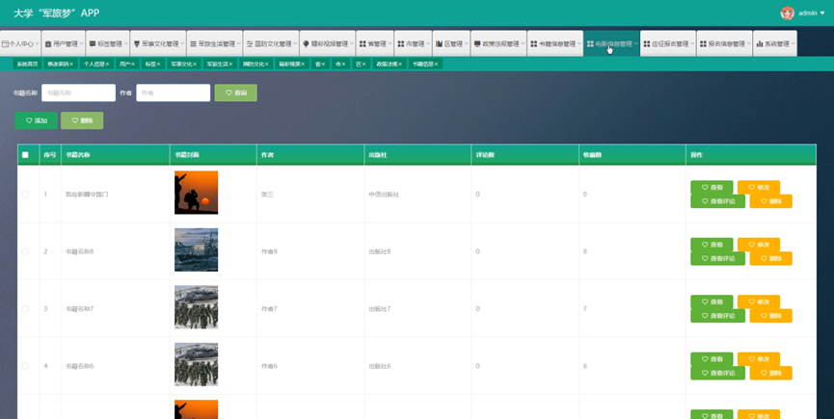Click the 中信出版社 publisher cell
The width and height of the screenshot is (834, 419).
click(384, 195)
